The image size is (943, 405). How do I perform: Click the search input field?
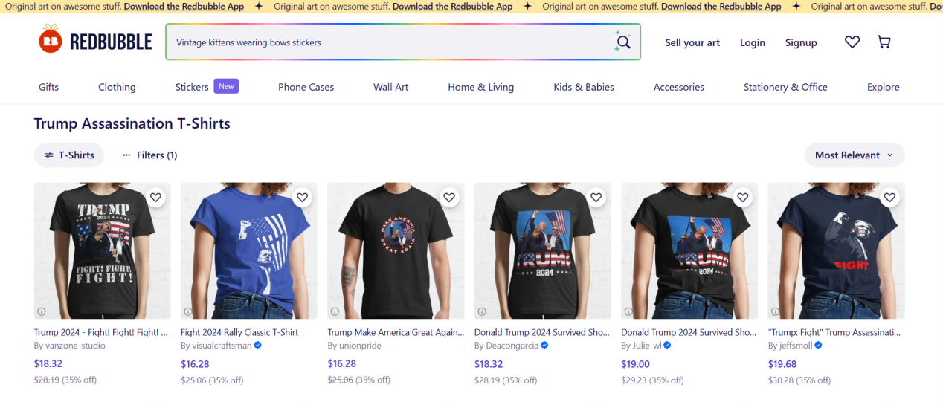click(387, 42)
